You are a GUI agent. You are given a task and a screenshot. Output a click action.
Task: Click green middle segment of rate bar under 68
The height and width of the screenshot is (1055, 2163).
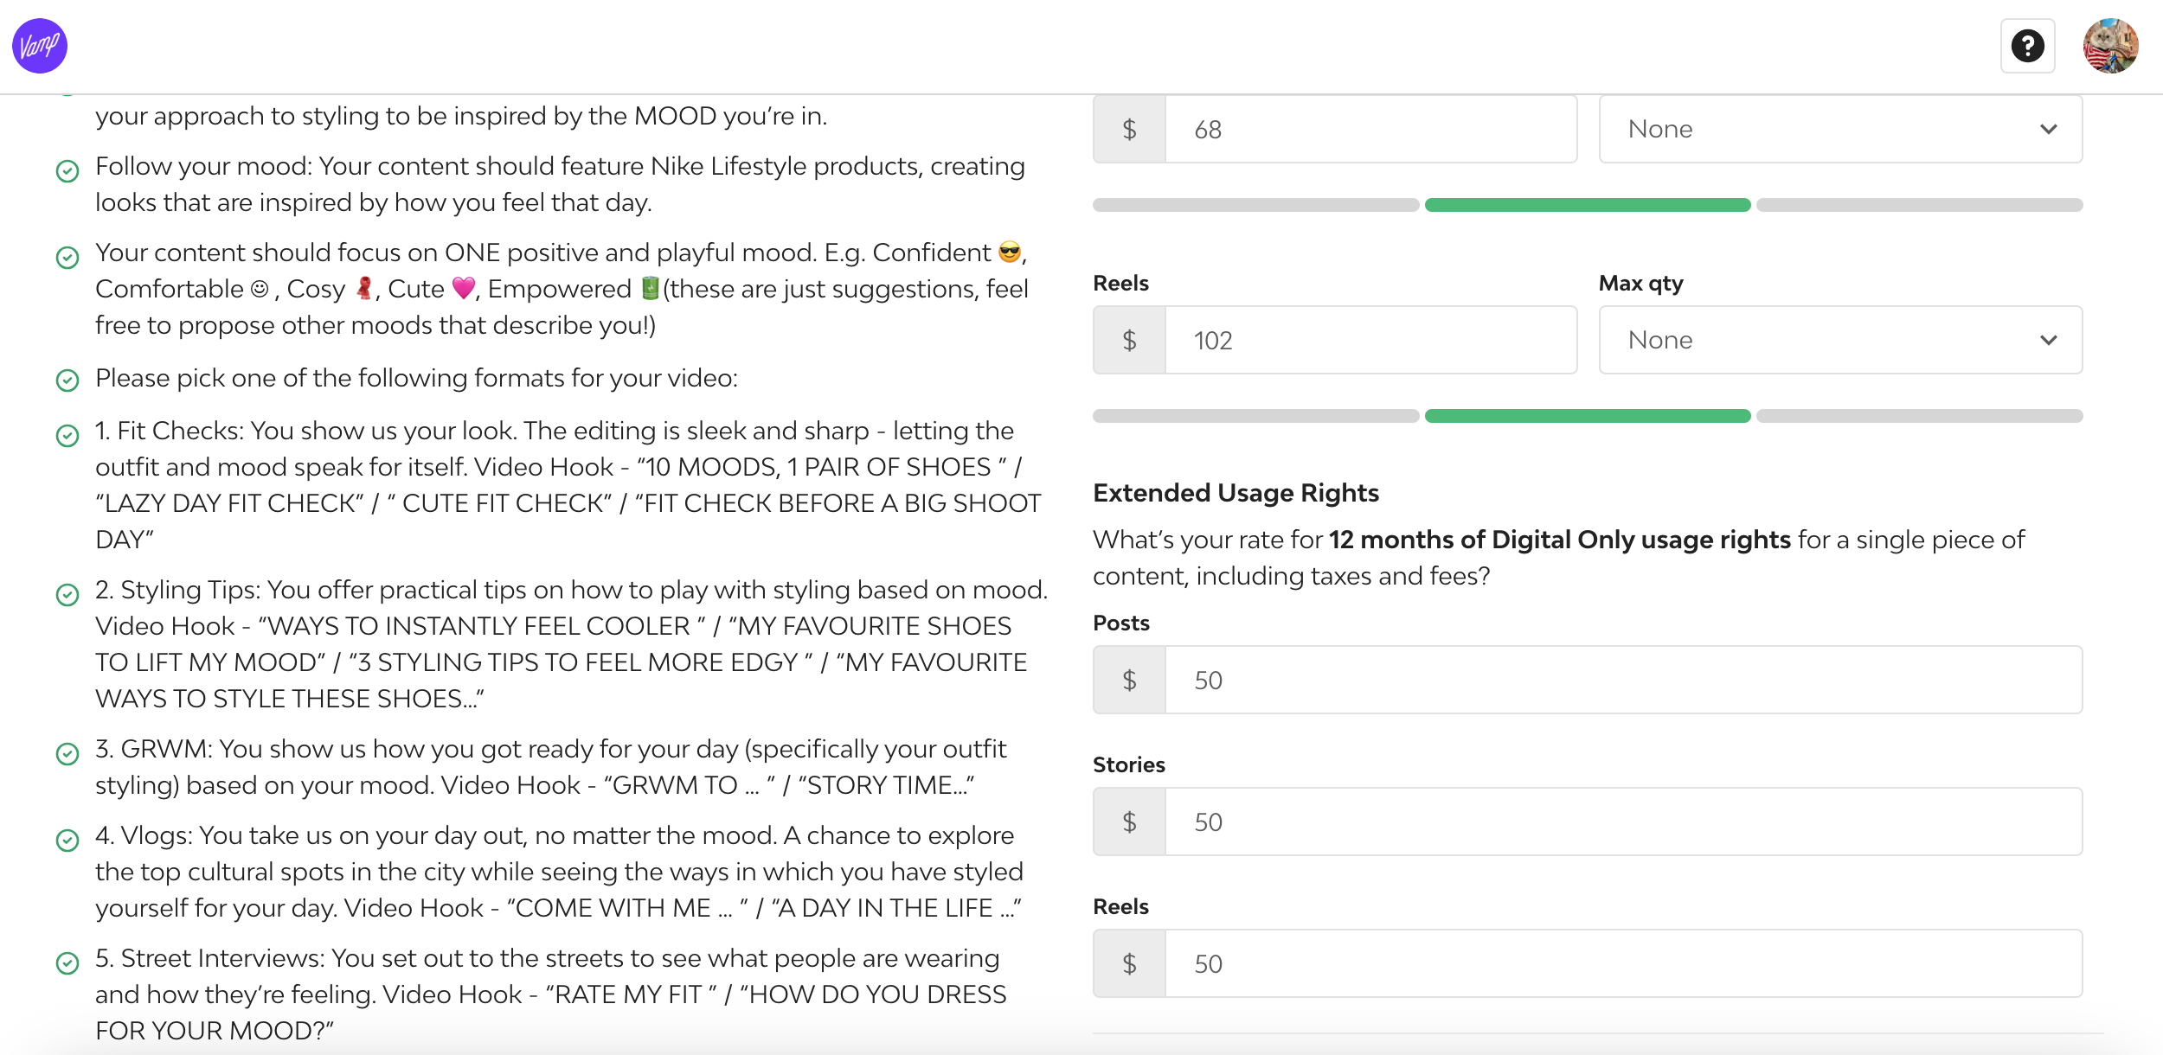1588,205
